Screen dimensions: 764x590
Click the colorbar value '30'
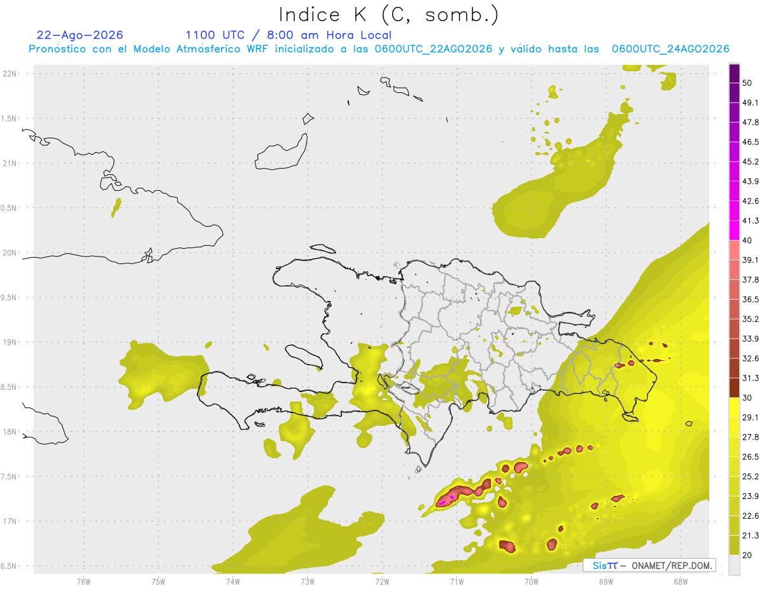point(747,398)
